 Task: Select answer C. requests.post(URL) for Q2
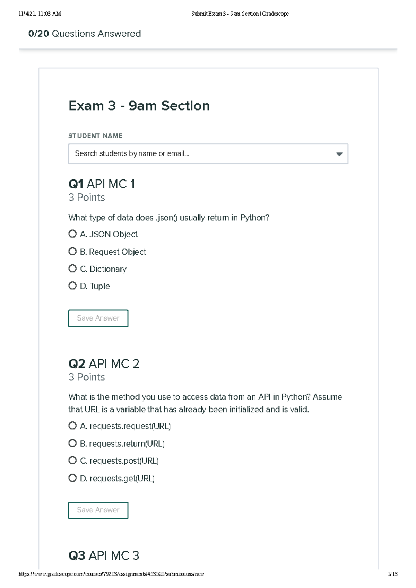tap(72, 461)
